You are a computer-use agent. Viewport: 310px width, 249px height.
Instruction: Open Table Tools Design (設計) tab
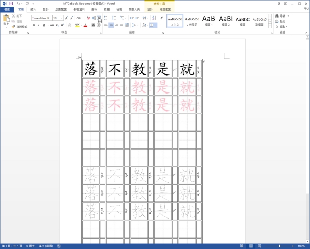150,9
